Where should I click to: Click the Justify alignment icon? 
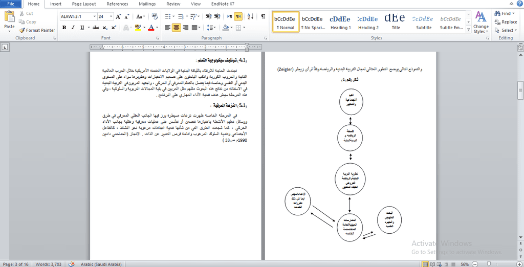(195, 28)
